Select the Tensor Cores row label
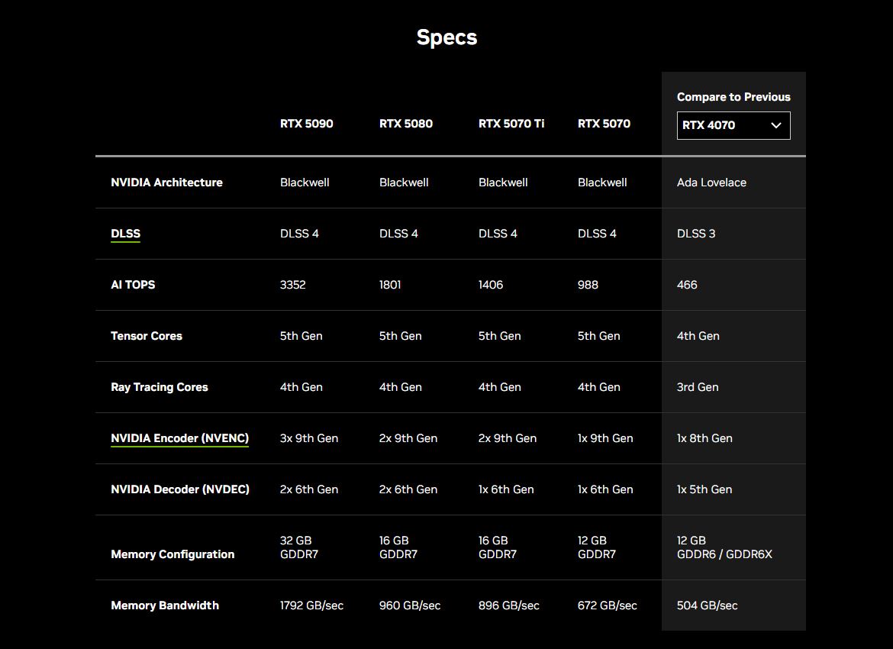This screenshot has height=649, width=893. (x=146, y=336)
